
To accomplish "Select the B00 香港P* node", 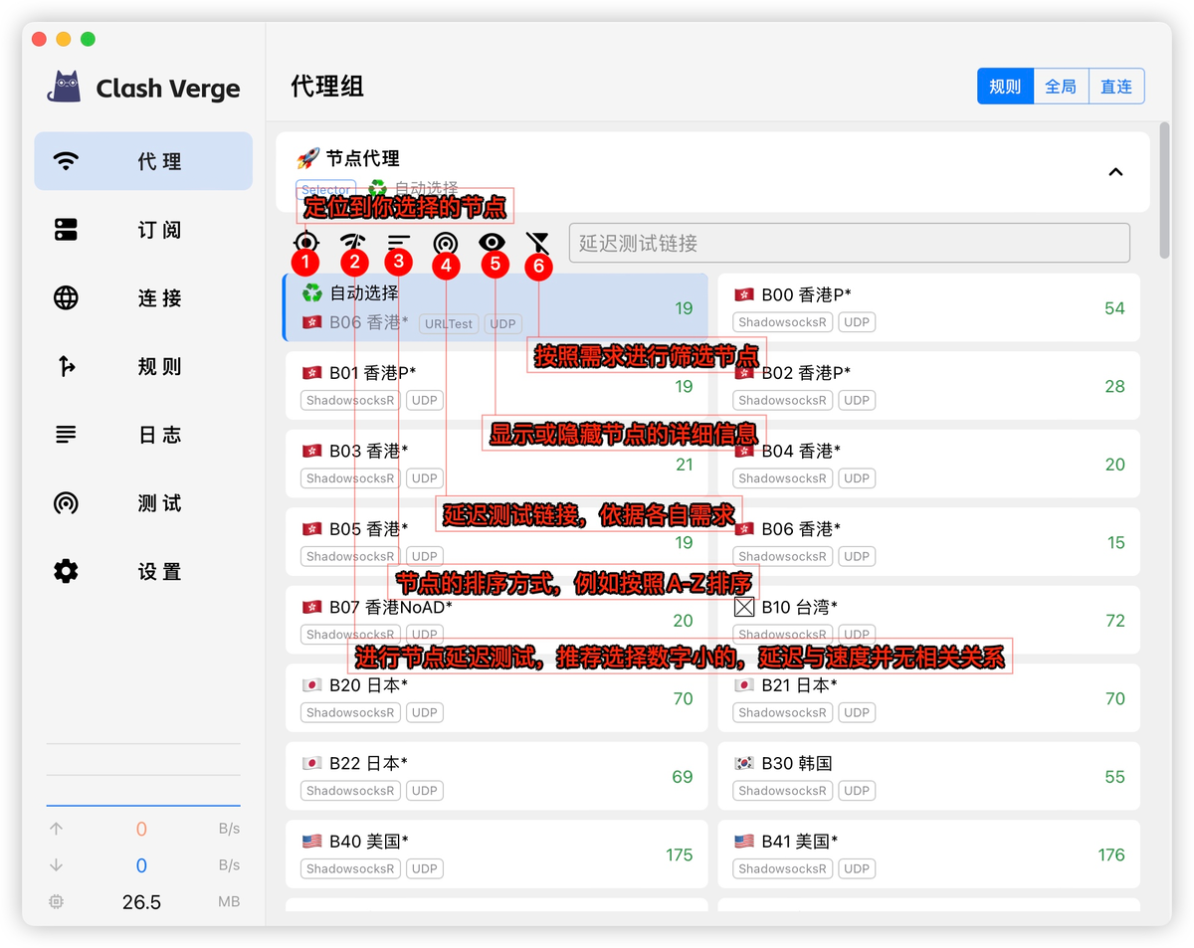I will [927, 307].
